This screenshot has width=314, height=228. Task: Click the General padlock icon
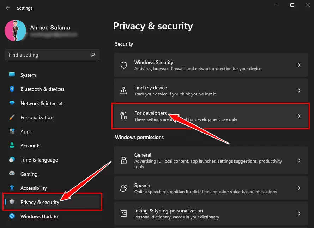tap(124, 160)
